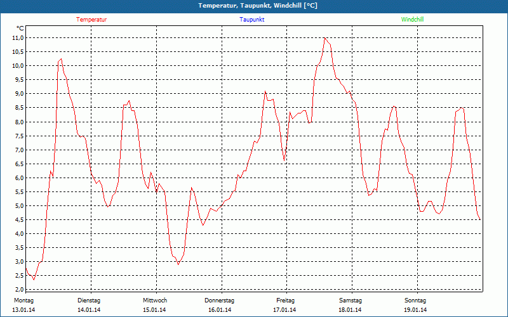The image size is (508, 317).
Task: Click the green Windchill legend label
Action: [412, 20]
